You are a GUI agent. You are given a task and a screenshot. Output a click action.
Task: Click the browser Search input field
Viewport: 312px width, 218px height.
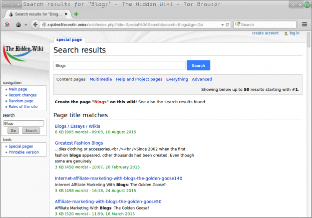[265, 24]
